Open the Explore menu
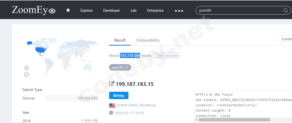This screenshot has height=123, width=292. tap(86, 11)
